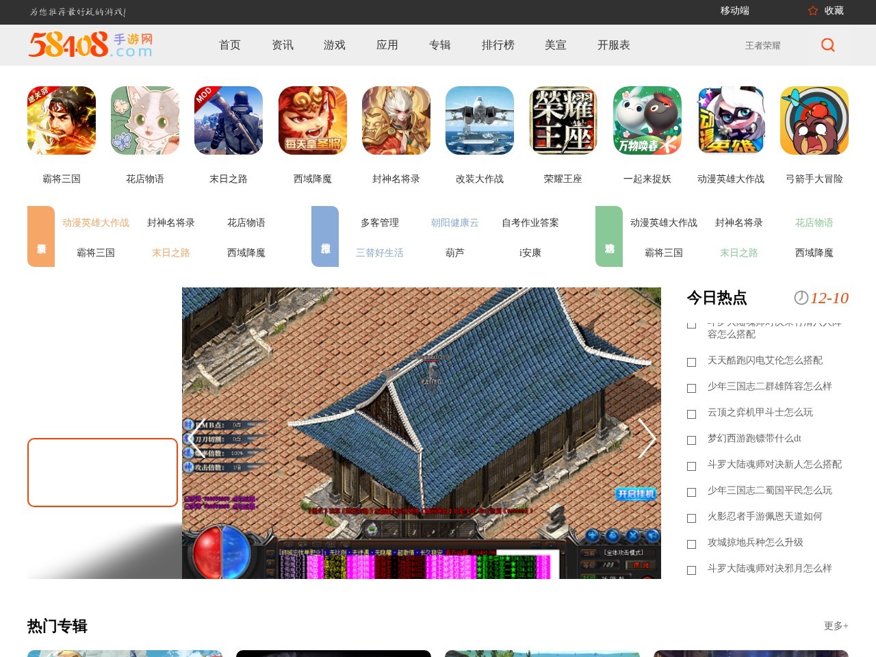Check the box beside 天天酷跑闪电艾伦怎么搭配
This screenshot has height=657, width=876.
point(691,362)
